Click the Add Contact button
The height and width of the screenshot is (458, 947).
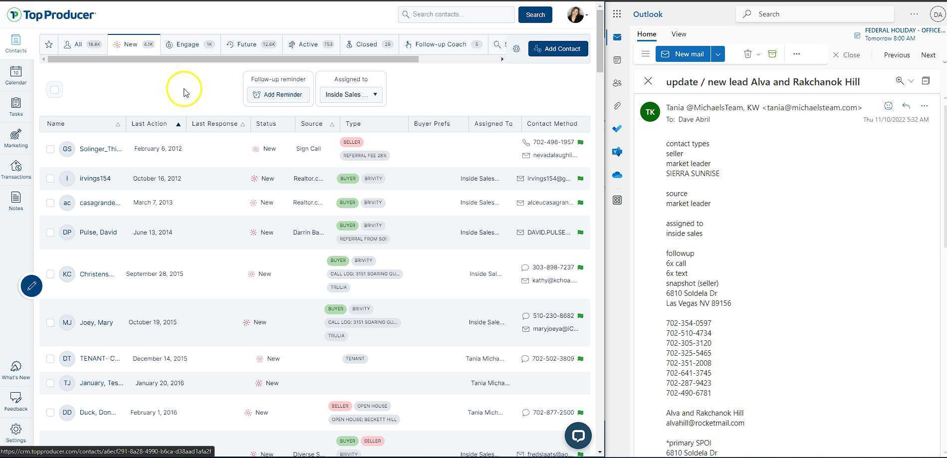click(x=558, y=48)
